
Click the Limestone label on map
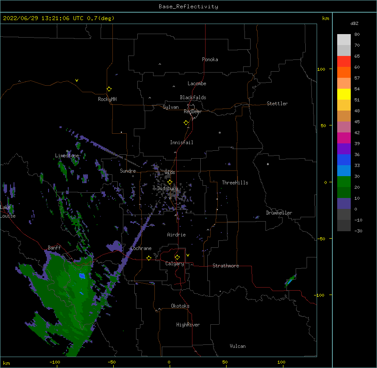point(67,156)
